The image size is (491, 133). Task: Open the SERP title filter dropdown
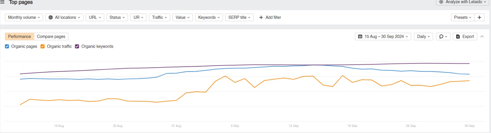[239, 18]
